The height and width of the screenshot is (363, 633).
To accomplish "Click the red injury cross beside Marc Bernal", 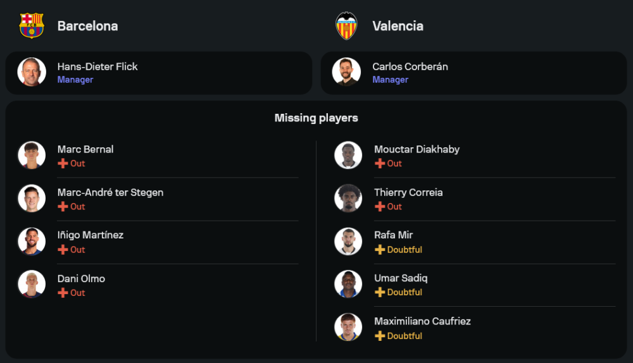I will click(63, 164).
